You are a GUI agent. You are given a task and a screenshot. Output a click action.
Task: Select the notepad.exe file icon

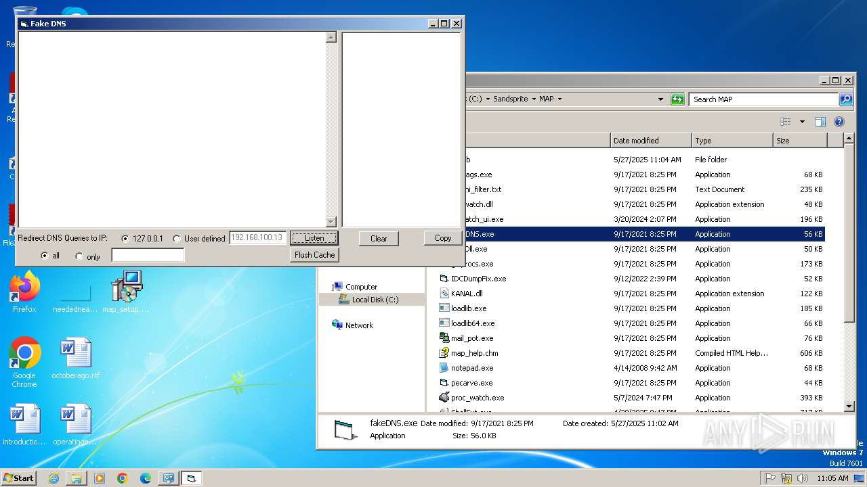tap(444, 368)
